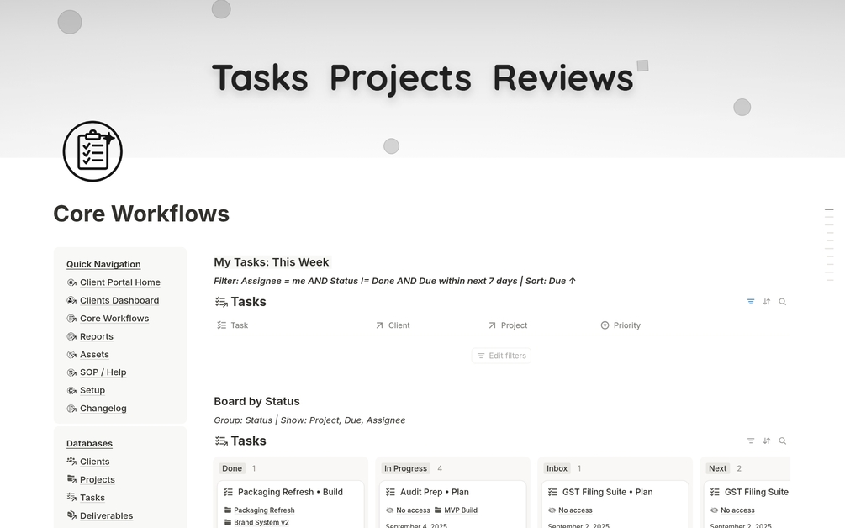Open the Audit Prep • Plan card
The height and width of the screenshot is (528, 845).
pos(435,492)
